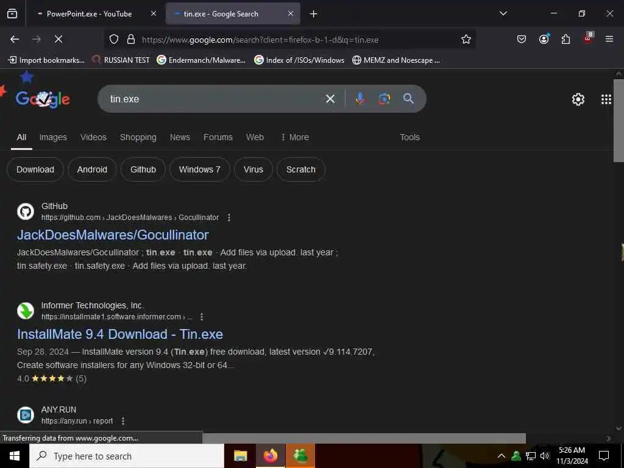This screenshot has height=468, width=624.
Task: Close the PowerPoint.exe YouTube tab
Action: click(154, 13)
